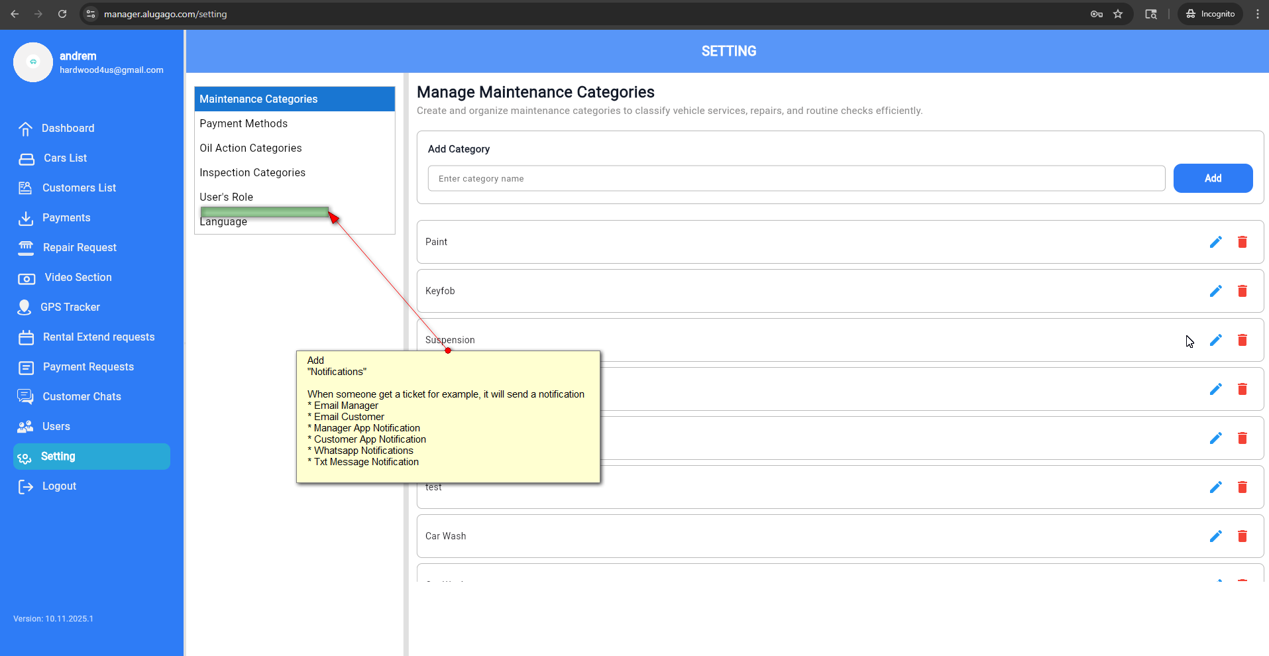Click the blue Add button

coord(1212,178)
